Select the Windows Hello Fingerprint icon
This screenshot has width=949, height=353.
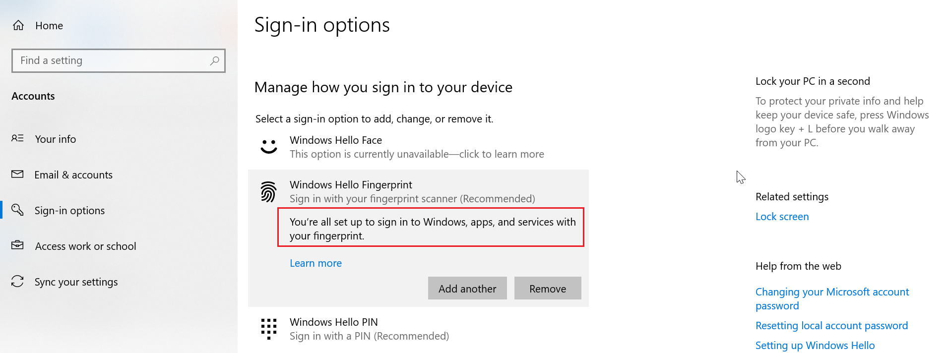pos(268,191)
